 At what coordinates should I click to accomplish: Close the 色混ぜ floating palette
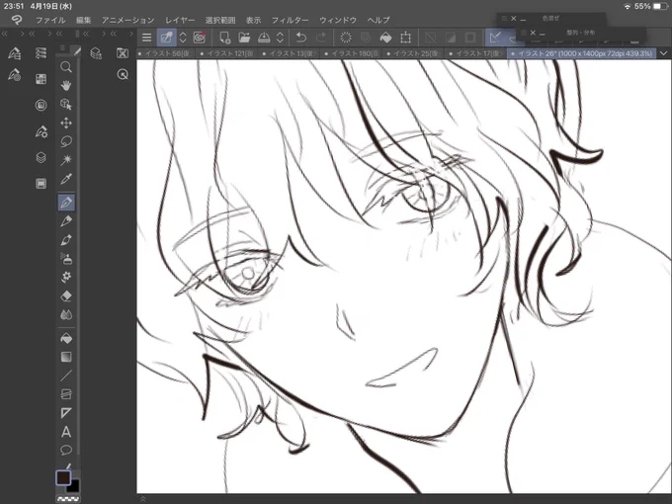[x=514, y=19]
